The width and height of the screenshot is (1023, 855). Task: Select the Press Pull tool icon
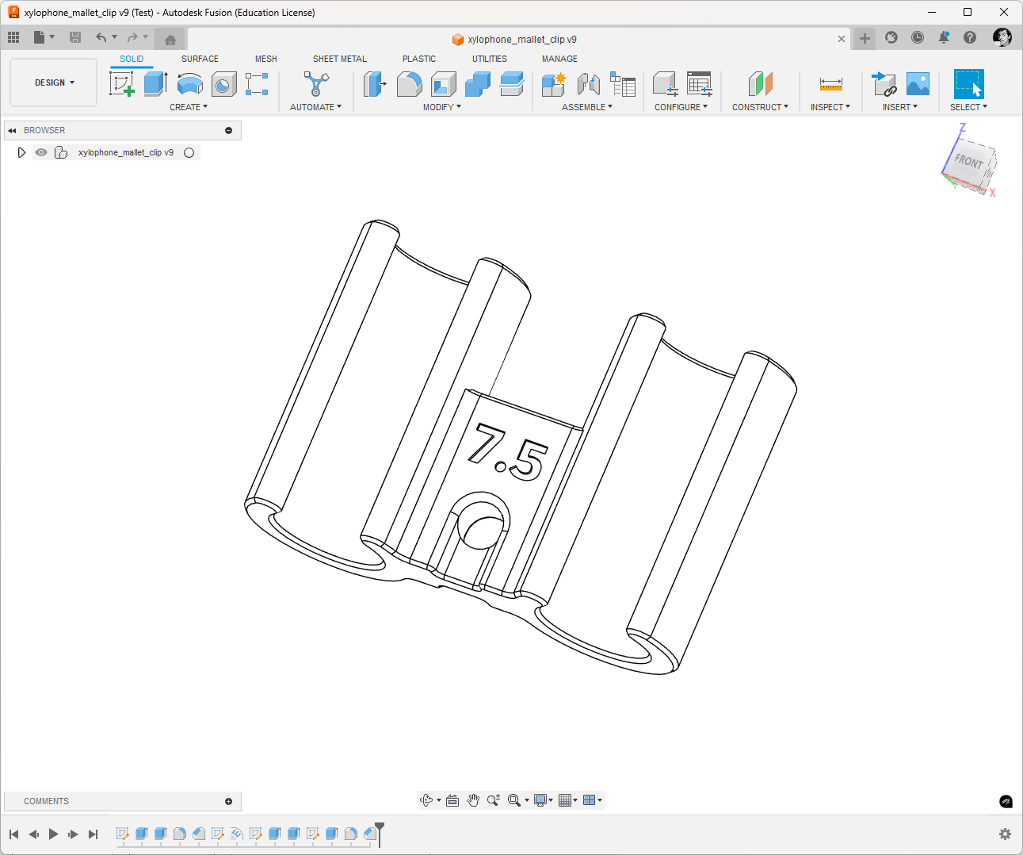[x=374, y=83]
